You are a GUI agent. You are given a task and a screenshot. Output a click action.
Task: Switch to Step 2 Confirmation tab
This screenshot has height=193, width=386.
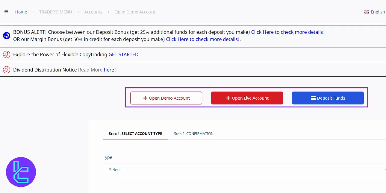click(x=194, y=134)
